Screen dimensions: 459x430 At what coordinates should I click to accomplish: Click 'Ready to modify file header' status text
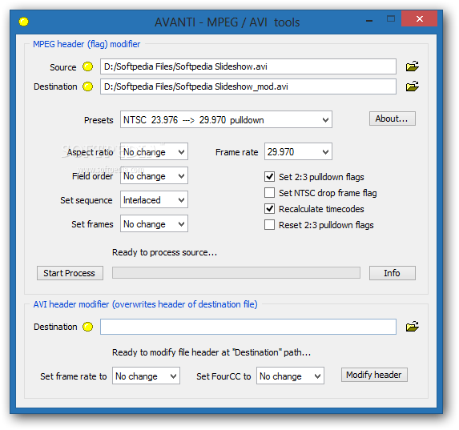click(x=211, y=352)
